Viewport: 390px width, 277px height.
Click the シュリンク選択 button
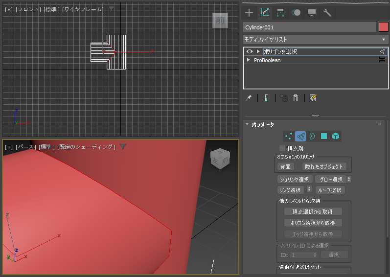point(295,179)
